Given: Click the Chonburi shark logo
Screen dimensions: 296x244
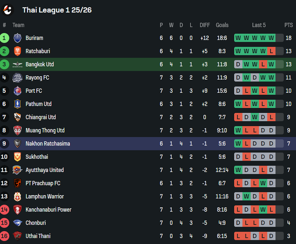Looking at the screenshot, I should coord(17,223).
